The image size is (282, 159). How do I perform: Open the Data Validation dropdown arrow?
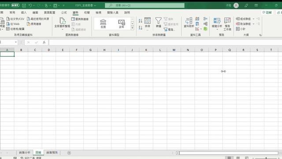201,29
